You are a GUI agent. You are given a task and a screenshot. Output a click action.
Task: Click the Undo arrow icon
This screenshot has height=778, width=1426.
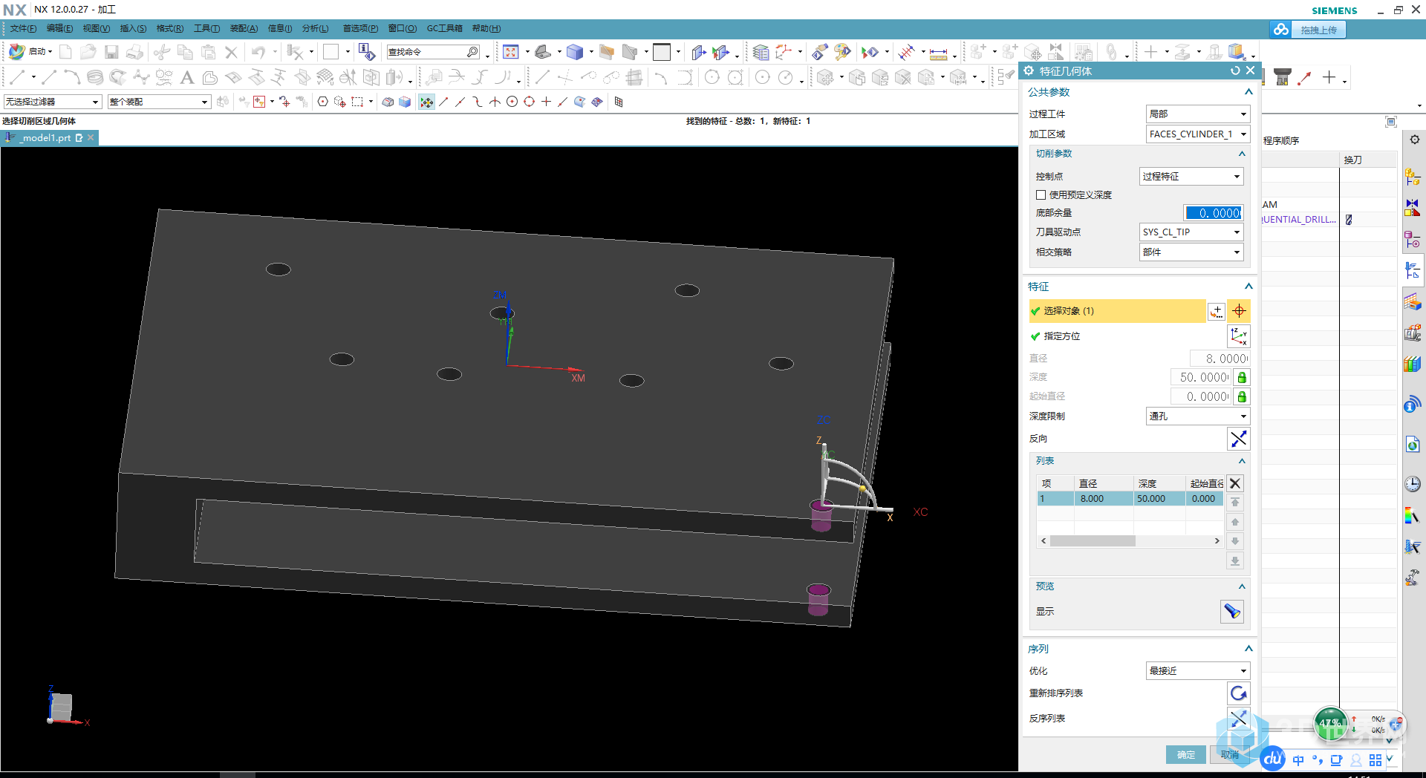tap(258, 52)
